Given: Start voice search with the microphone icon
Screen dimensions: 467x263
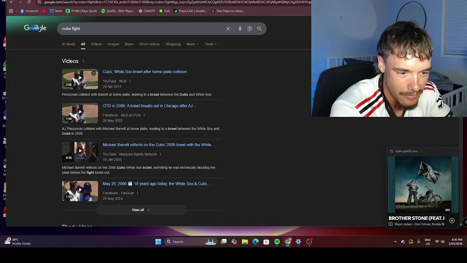Looking at the screenshot, I should tap(240, 28).
